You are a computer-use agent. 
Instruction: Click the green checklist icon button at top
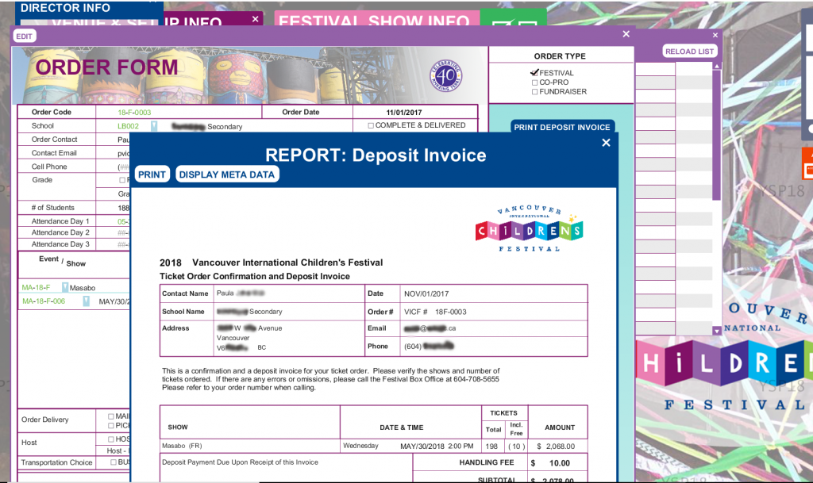pyautogui.click(x=514, y=17)
